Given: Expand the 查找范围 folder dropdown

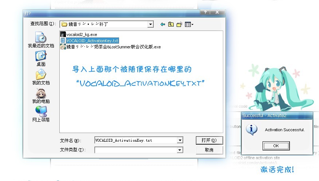Looking at the screenshot, I should 150,24.
